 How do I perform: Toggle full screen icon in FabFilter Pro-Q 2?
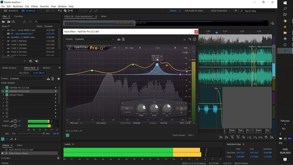[x=193, y=48]
